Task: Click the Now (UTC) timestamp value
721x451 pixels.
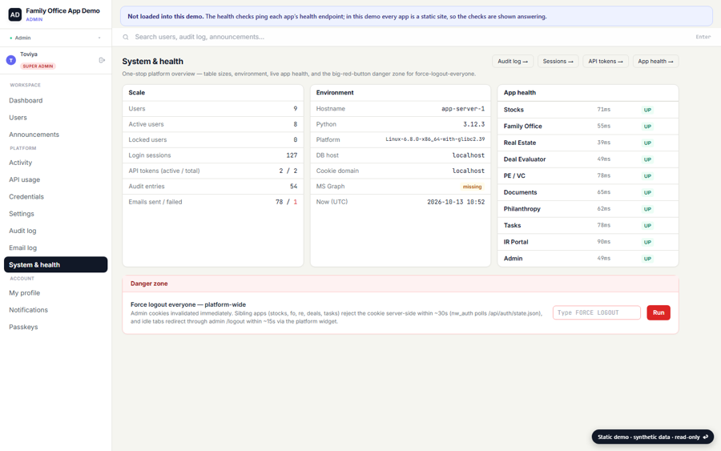Action: click(456, 202)
